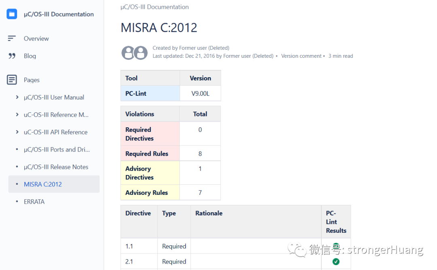Open the Version comment link
This screenshot has height=270, width=437.
301,56
